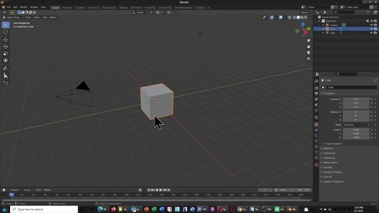379x213 pixels.
Task: Open the Edit menu
Action: point(15,7)
